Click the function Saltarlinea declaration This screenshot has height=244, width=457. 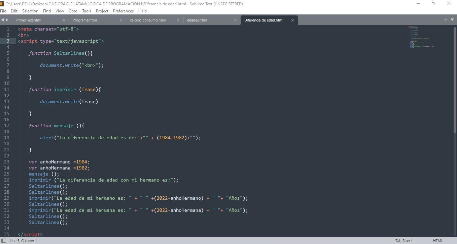[x=61, y=53]
